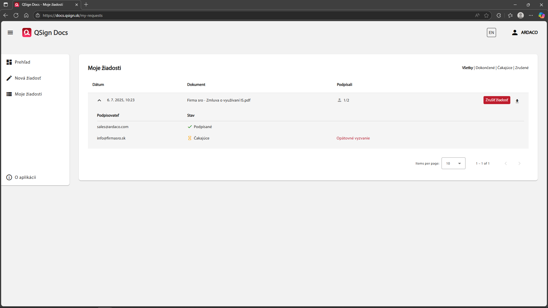Click the browser refresh icon
The height and width of the screenshot is (308, 548).
pos(16,15)
